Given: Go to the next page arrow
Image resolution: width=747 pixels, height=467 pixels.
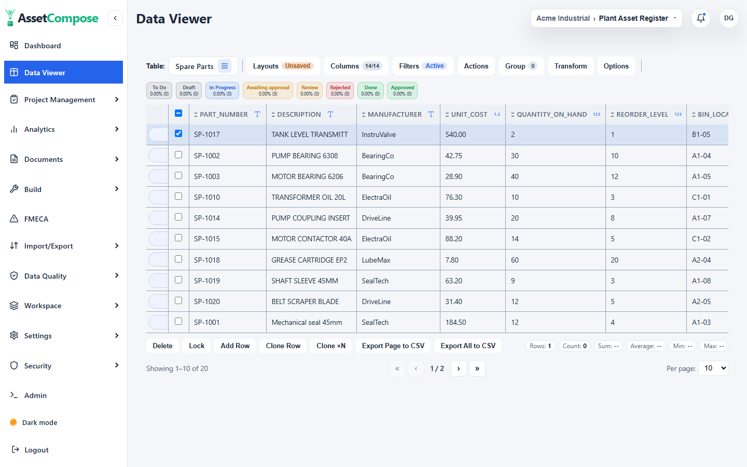Looking at the screenshot, I should tap(459, 368).
